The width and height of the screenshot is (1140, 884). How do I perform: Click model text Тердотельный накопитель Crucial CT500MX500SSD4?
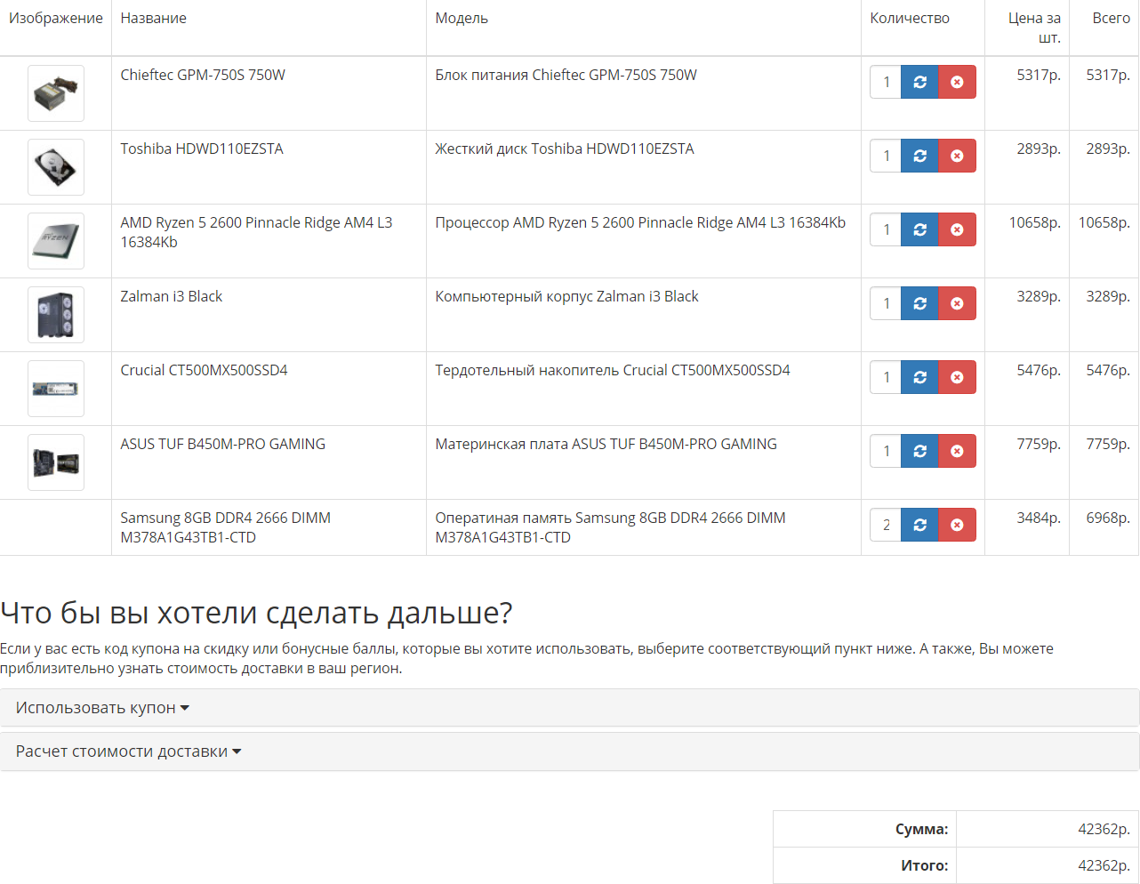pyautogui.click(x=613, y=370)
